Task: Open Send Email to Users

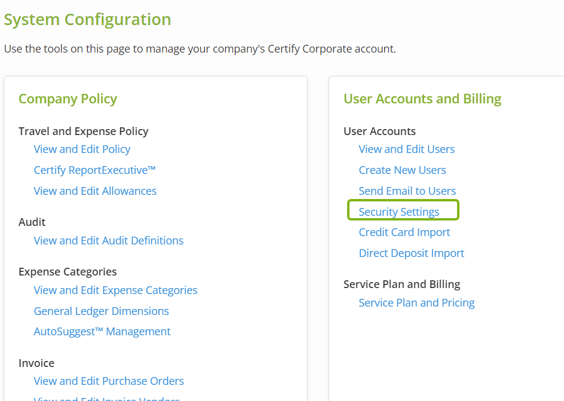Action: tap(407, 191)
